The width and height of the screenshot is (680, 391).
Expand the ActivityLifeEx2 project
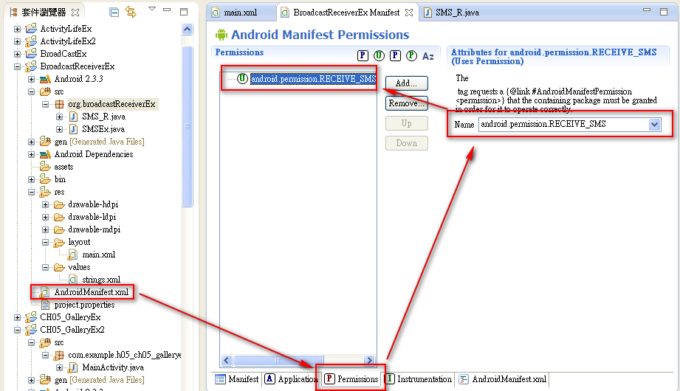(x=17, y=41)
